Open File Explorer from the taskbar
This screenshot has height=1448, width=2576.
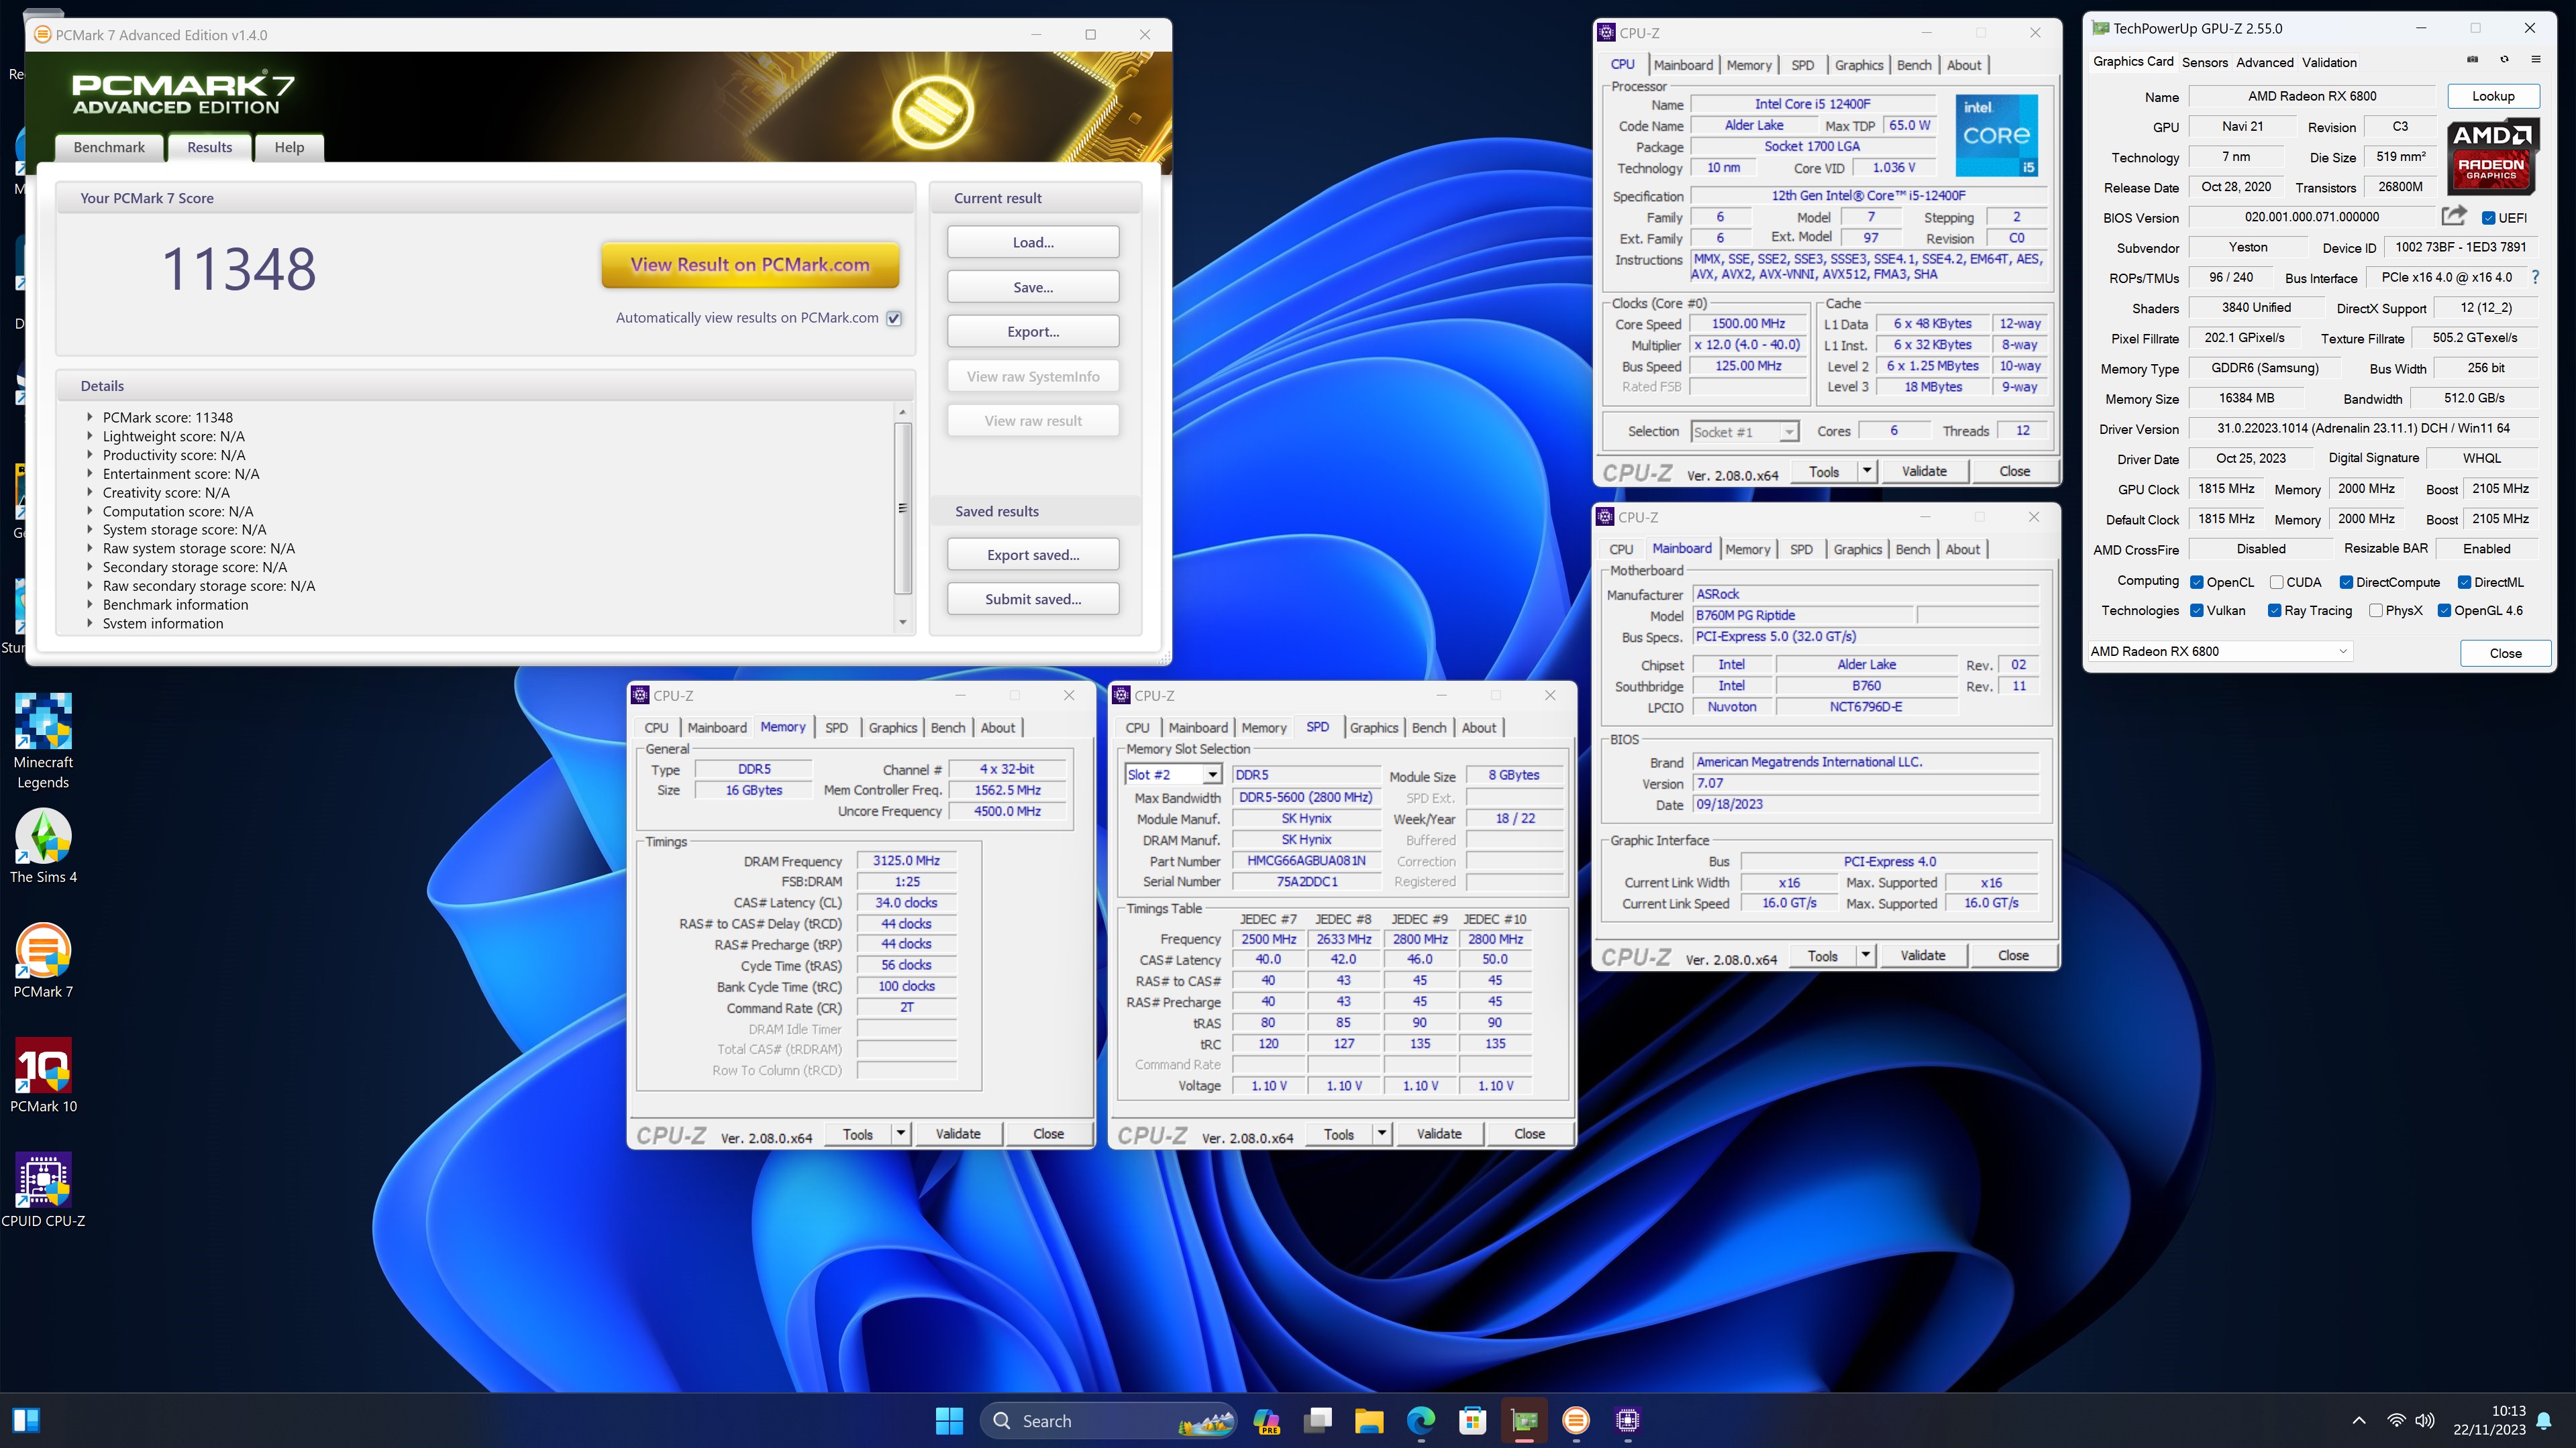1369,1420
